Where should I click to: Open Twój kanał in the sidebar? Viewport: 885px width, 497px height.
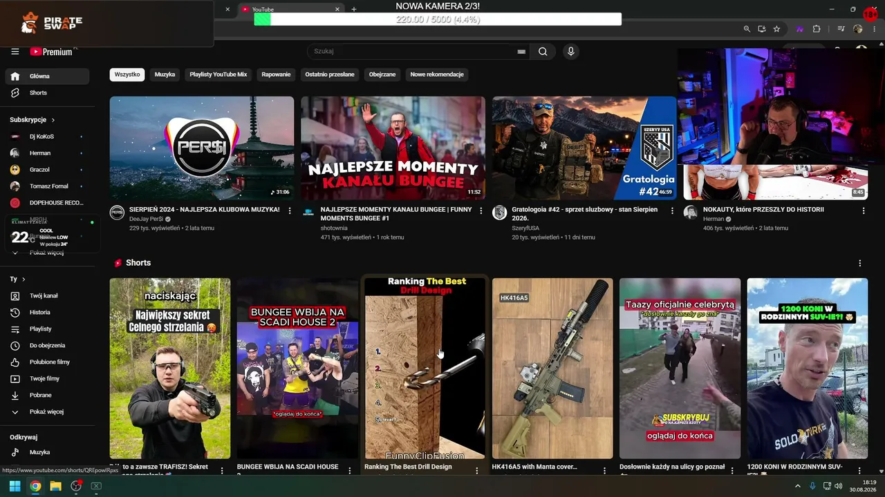coord(47,295)
